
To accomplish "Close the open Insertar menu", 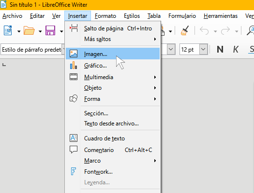I will 77,16.
